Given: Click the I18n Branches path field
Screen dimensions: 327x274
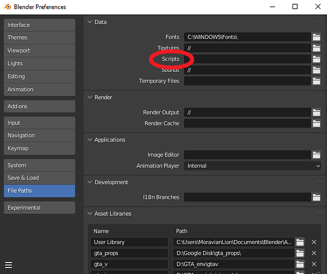Looking at the screenshot, I should [x=247, y=197].
